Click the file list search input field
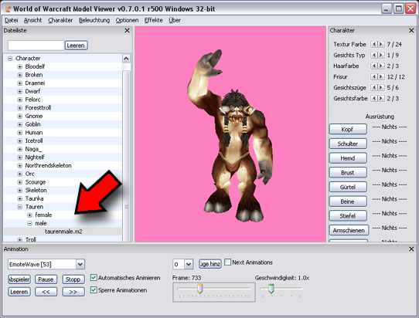This screenshot has height=318, width=419. pos(36,46)
